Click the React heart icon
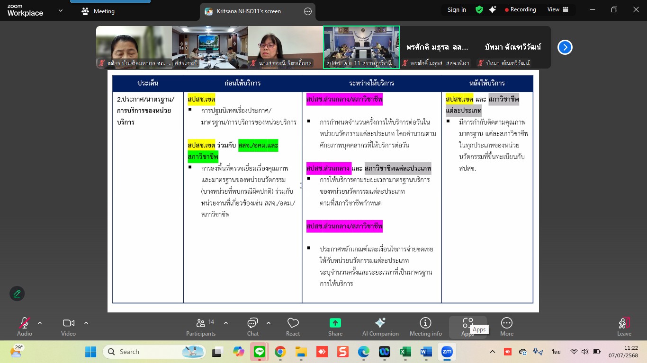This screenshot has width=647, height=363. click(293, 327)
